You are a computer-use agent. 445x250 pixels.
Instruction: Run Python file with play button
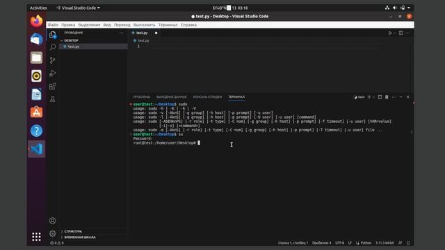[x=390, y=33]
